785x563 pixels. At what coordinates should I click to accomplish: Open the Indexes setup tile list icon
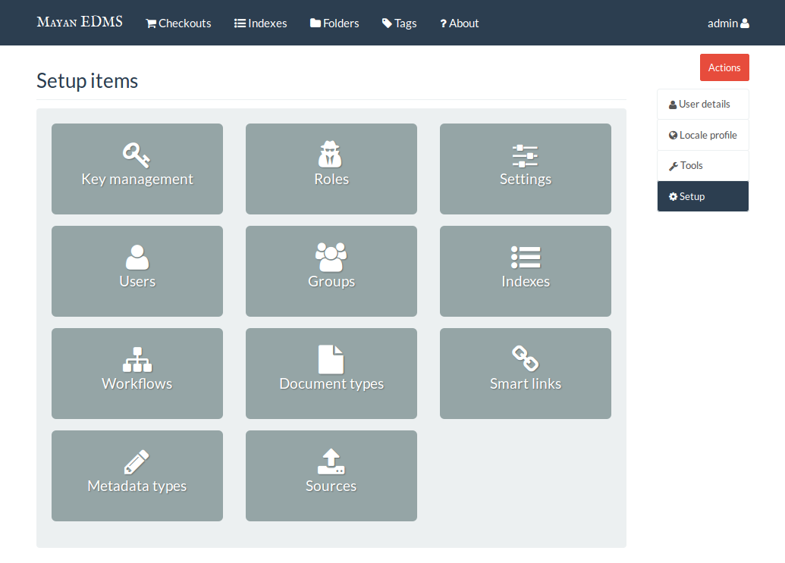pyautogui.click(x=525, y=257)
